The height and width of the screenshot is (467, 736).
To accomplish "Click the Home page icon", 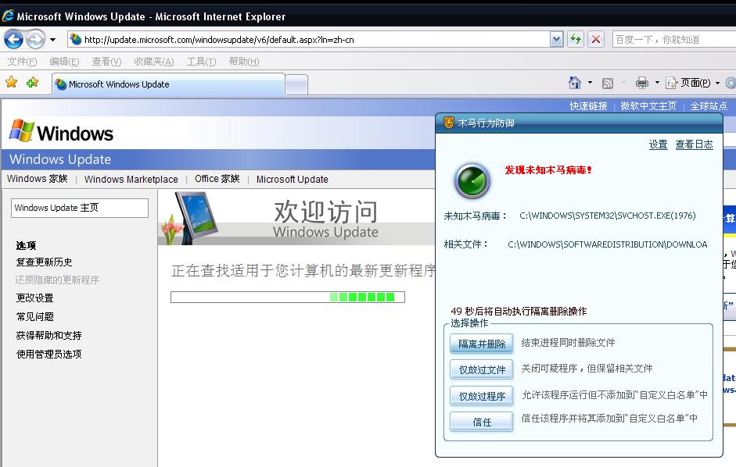I will click(575, 83).
